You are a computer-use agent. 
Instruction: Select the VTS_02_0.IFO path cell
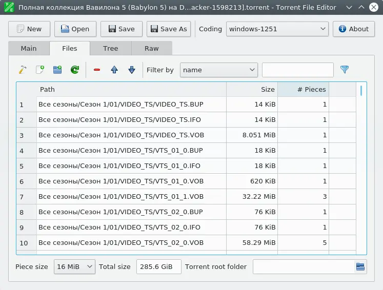coord(131,227)
